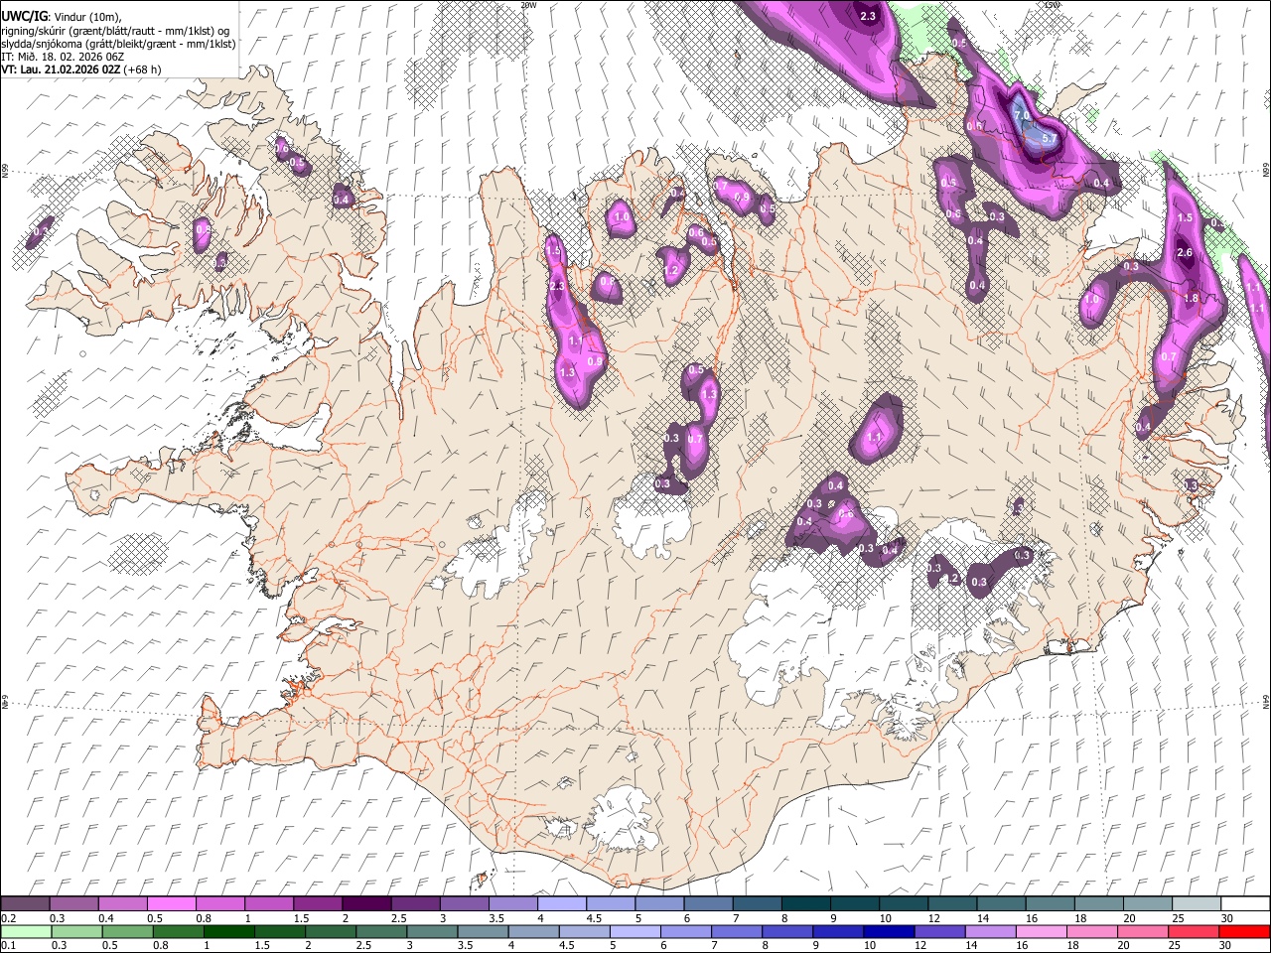Click the "1.8" precipitation value on east coast
Screen dimensions: 1271x953
[x=1193, y=298]
